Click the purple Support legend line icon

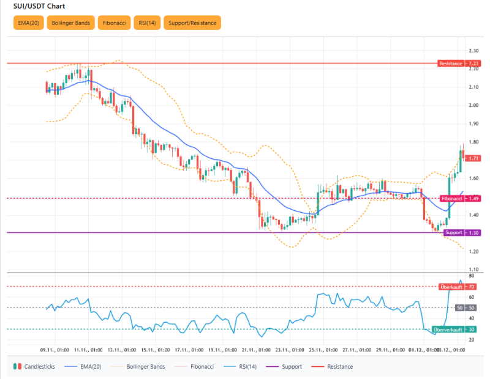pos(272,367)
